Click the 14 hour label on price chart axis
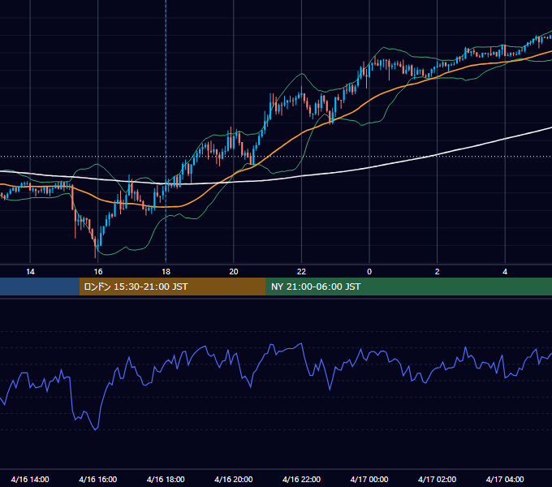Image resolution: width=552 pixels, height=487 pixels. point(30,272)
